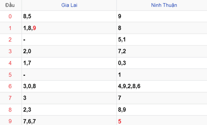Select Gia Lai cell showing 7,6,7
This screenshot has width=207, height=125.
pos(69,120)
